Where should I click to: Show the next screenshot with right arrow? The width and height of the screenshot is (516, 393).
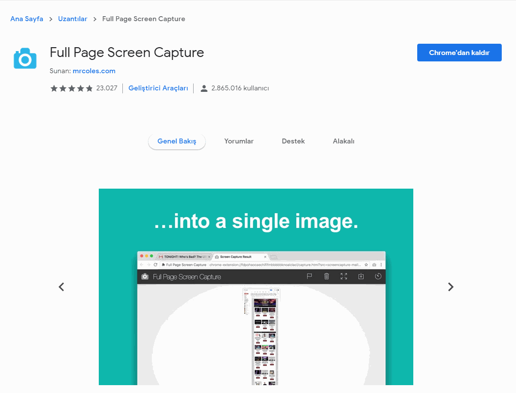point(451,287)
